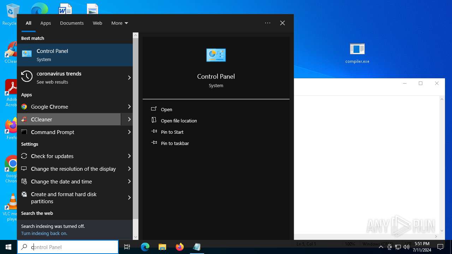Open File Explorer from the taskbar
Screen dimensions: 452x254
pos(162,247)
